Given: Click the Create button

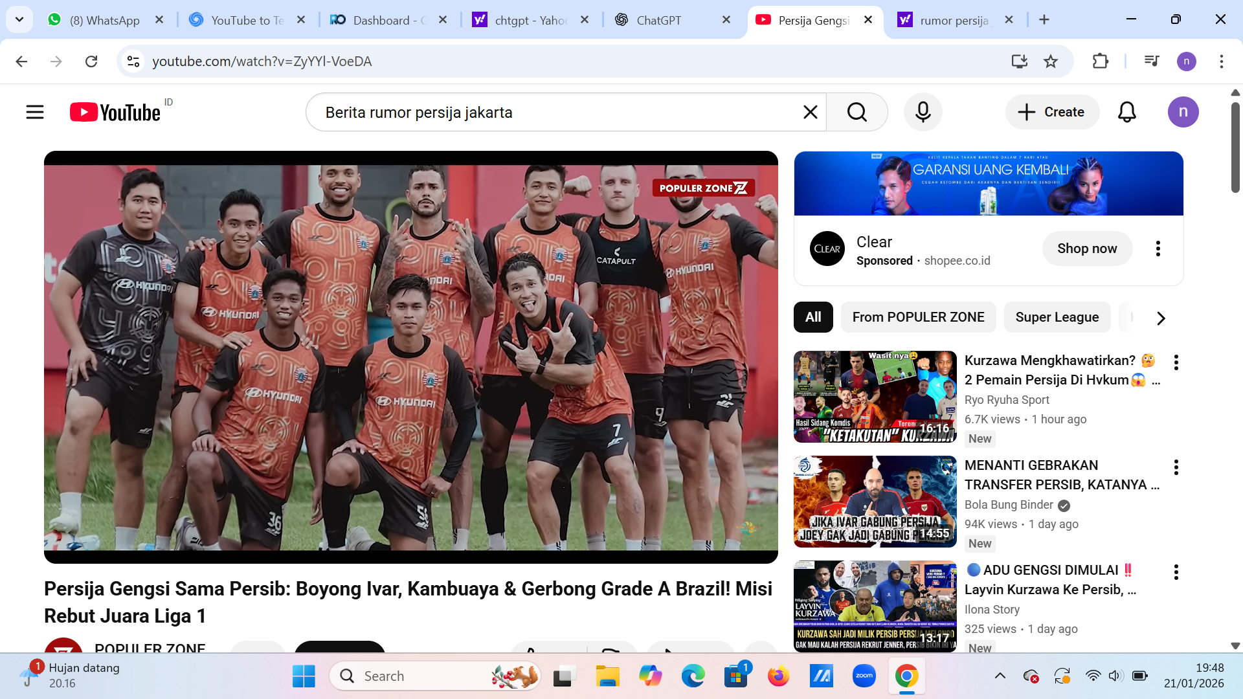Looking at the screenshot, I should (1052, 112).
